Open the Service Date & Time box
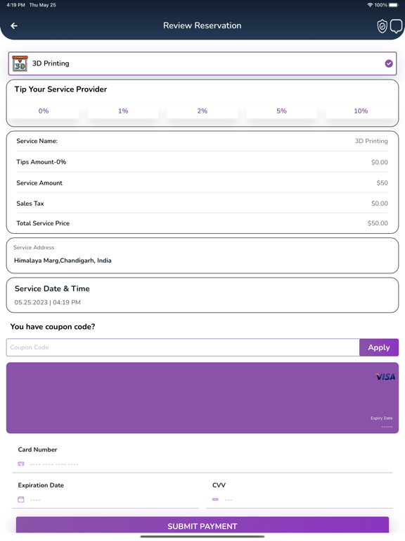 pyautogui.click(x=202, y=295)
